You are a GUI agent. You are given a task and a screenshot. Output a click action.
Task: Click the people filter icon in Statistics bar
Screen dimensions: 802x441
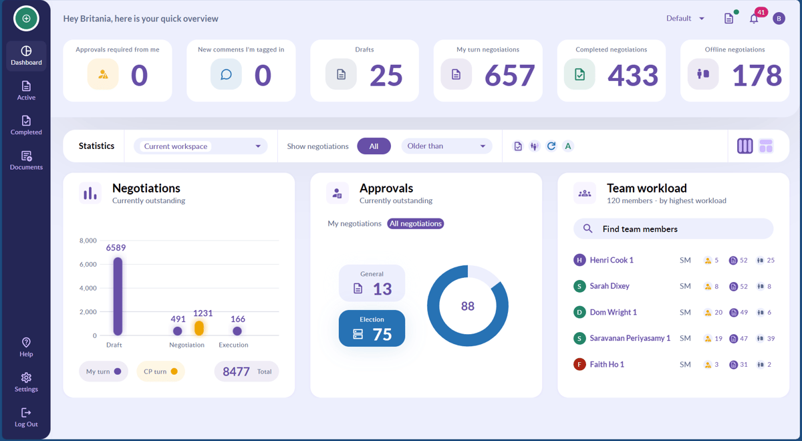534,146
